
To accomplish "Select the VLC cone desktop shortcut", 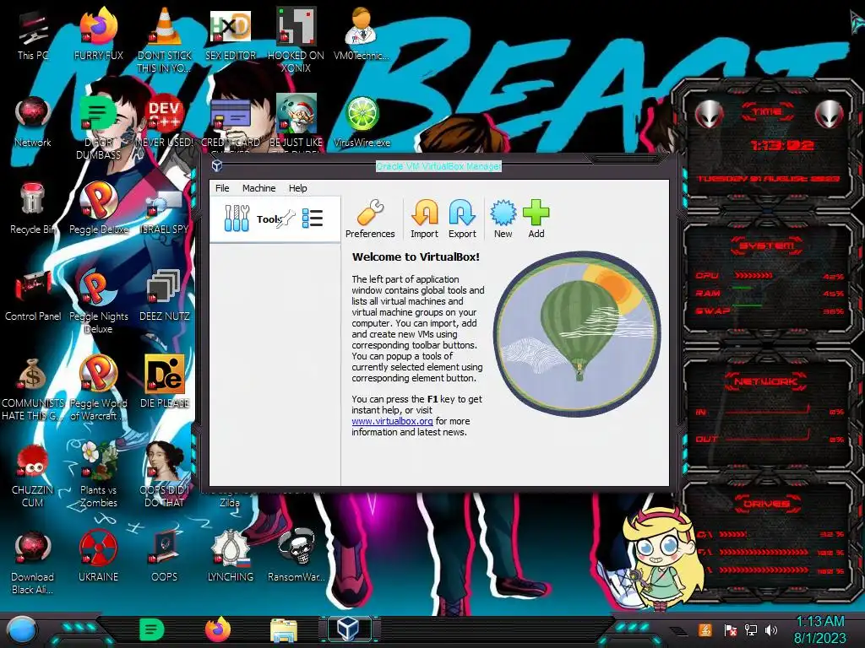I will tap(165, 40).
